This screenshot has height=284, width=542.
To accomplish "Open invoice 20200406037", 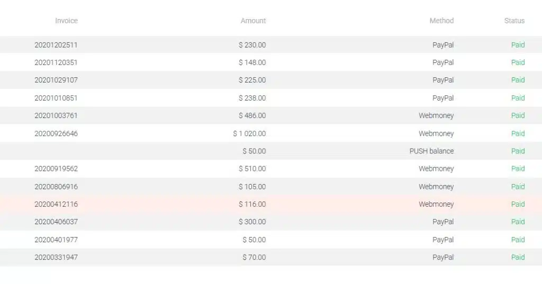I will 56,222.
